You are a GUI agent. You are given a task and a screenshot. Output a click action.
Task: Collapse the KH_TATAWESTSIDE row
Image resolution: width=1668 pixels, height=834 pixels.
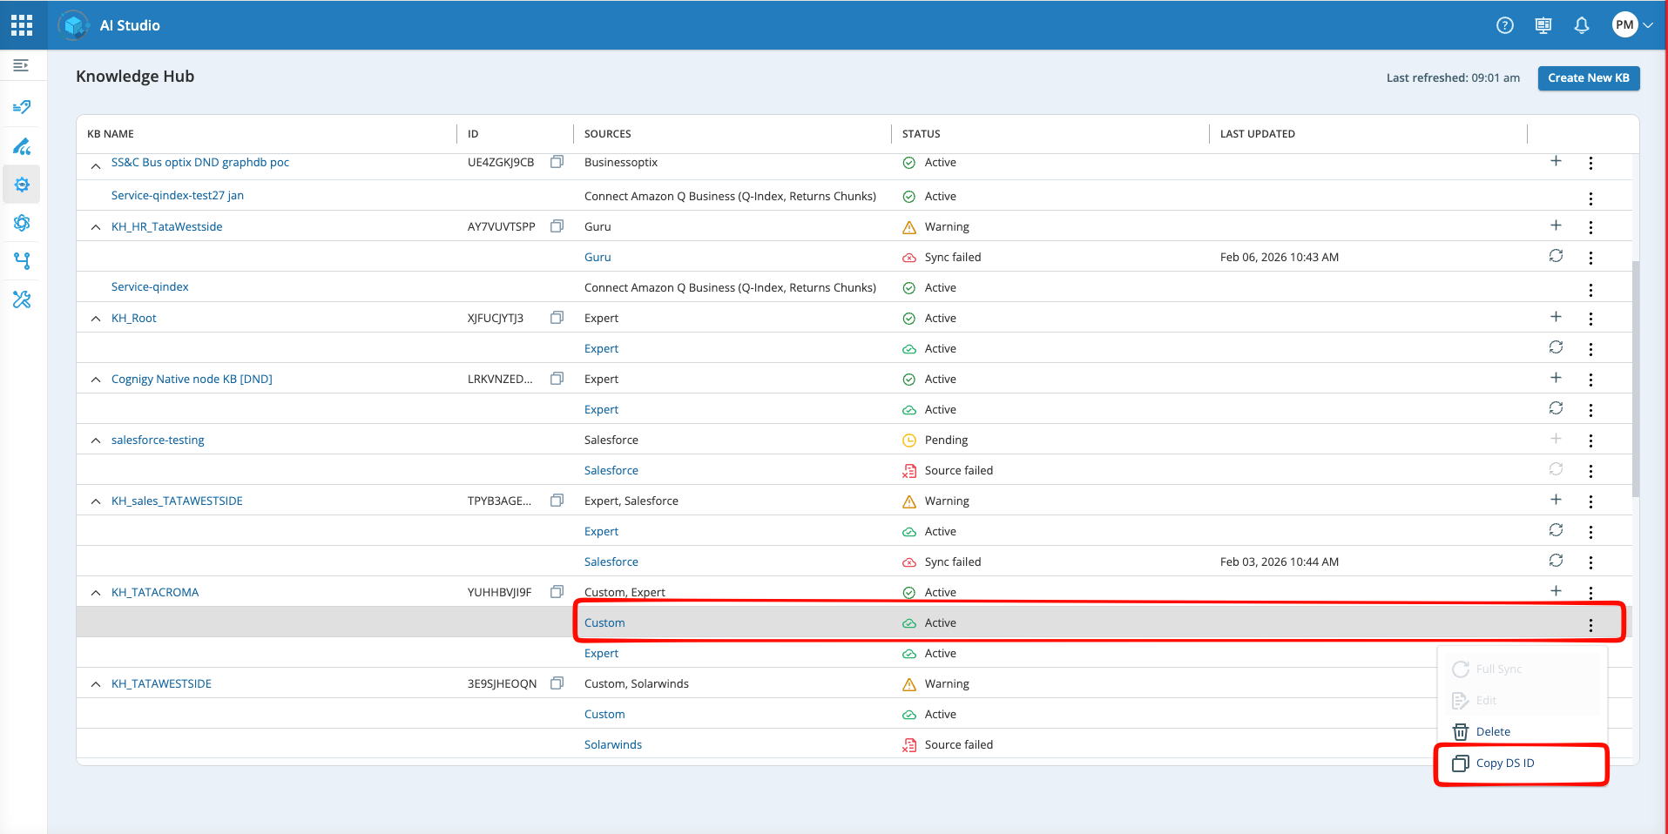pyautogui.click(x=96, y=684)
